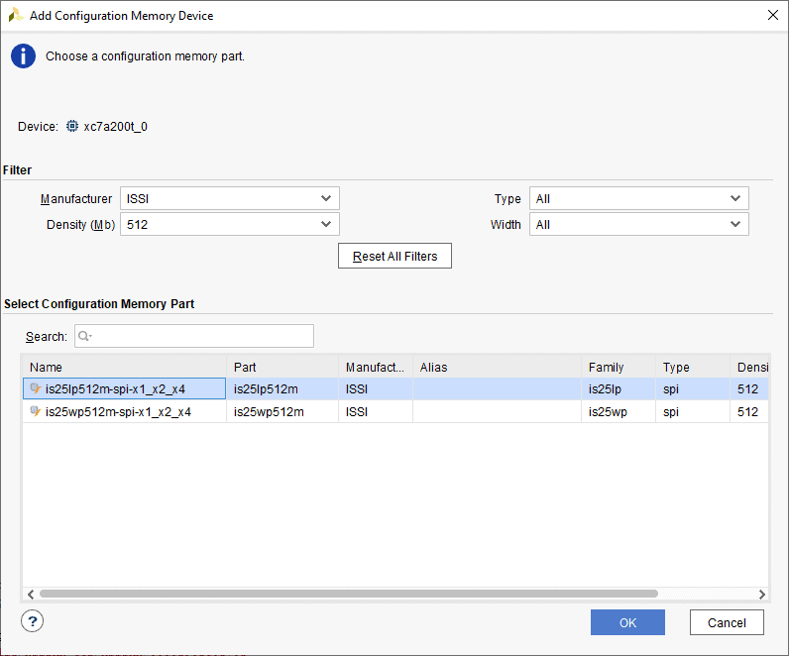Click the Cancel button
789x656 pixels.
coord(727,622)
